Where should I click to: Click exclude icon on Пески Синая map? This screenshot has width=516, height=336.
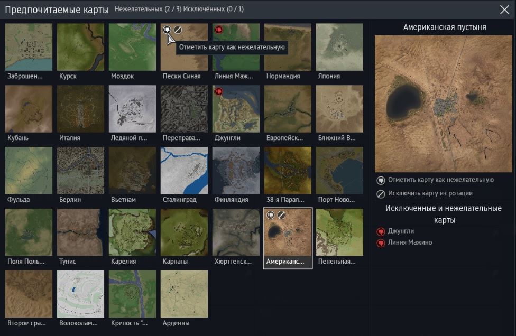coord(178,30)
